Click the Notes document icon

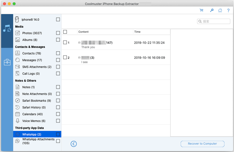(x=17, y=87)
